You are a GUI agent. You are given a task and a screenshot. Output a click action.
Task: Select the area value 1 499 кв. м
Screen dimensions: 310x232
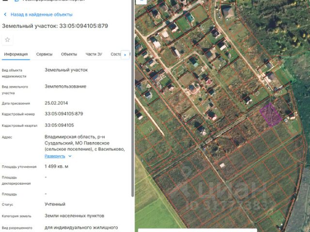(56, 166)
